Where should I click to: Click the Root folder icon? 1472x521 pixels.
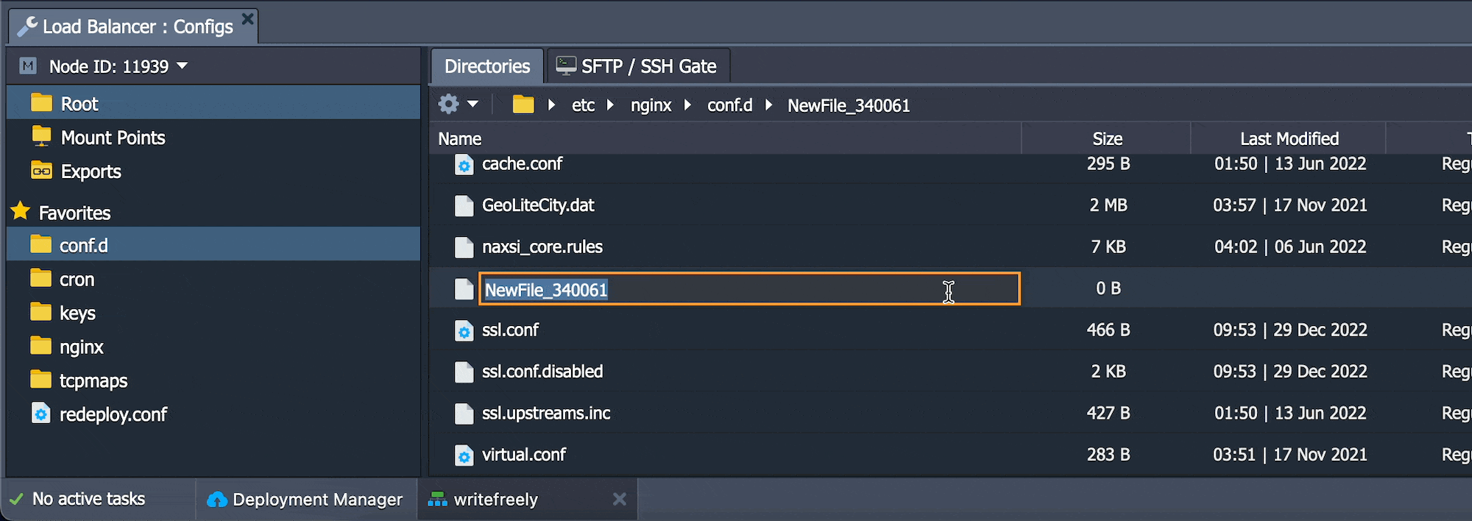(x=42, y=103)
